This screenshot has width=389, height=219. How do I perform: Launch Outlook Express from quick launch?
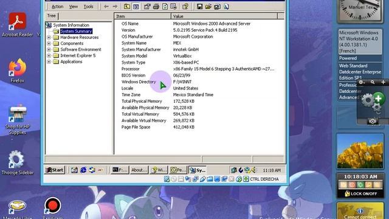[x=92, y=170]
